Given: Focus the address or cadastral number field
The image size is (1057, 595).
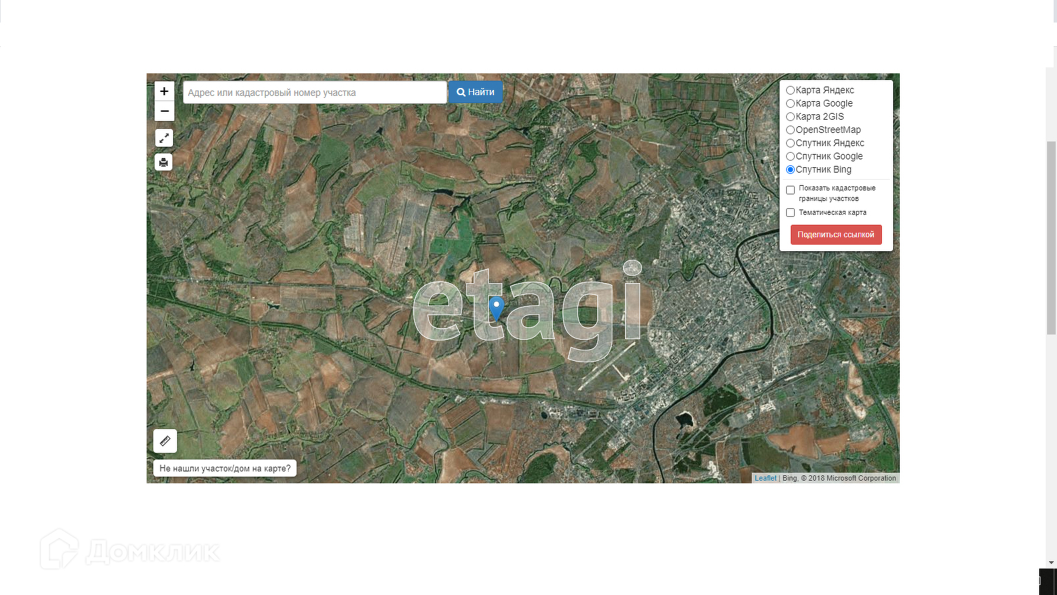Looking at the screenshot, I should point(315,93).
